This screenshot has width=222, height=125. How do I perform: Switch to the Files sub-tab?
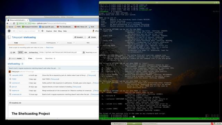point(30,58)
